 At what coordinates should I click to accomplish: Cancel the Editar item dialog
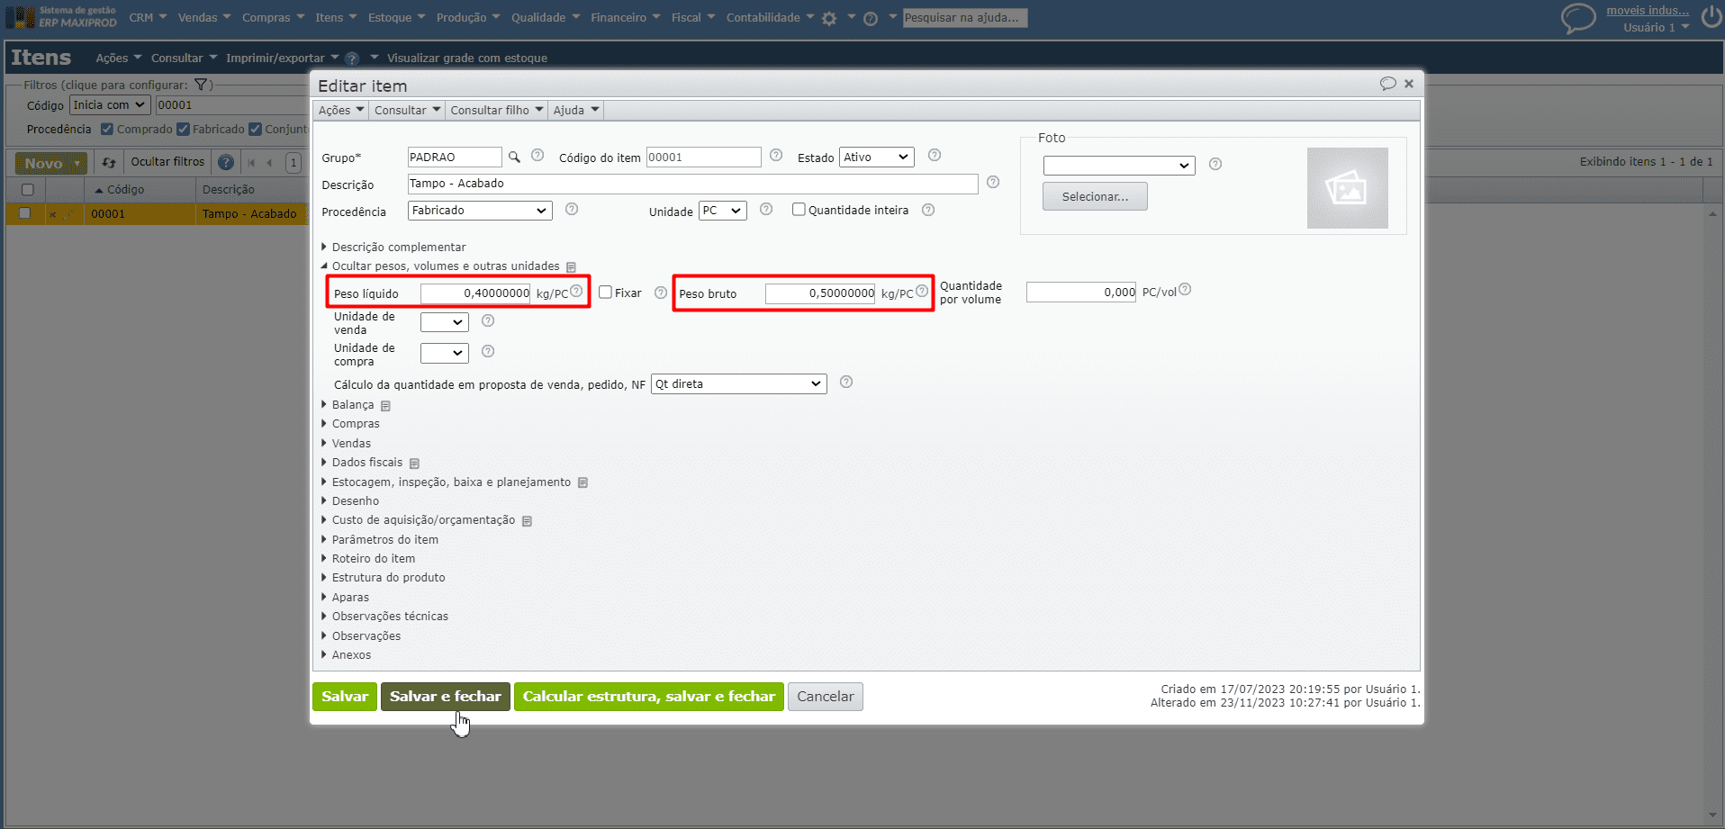pos(826,697)
